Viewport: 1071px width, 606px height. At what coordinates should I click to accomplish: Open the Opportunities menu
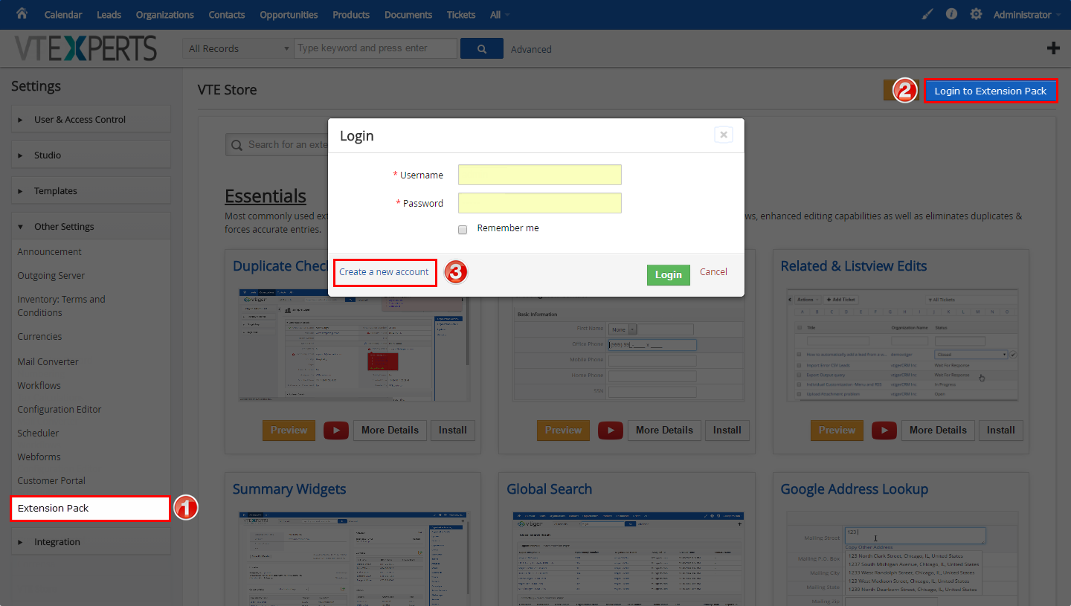pyautogui.click(x=289, y=14)
